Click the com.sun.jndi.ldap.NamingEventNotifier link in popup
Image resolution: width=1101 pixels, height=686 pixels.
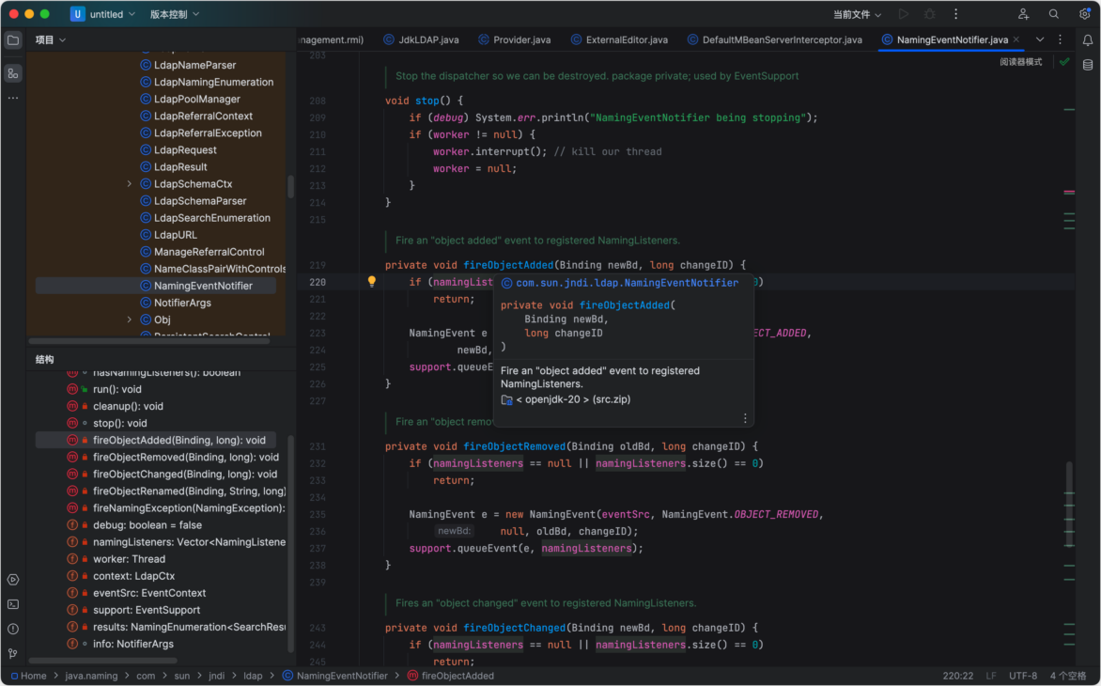pyautogui.click(x=627, y=283)
